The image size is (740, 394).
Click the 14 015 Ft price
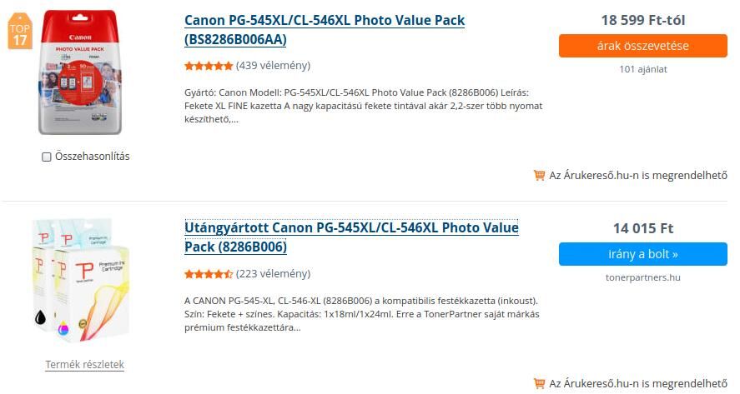pos(642,228)
